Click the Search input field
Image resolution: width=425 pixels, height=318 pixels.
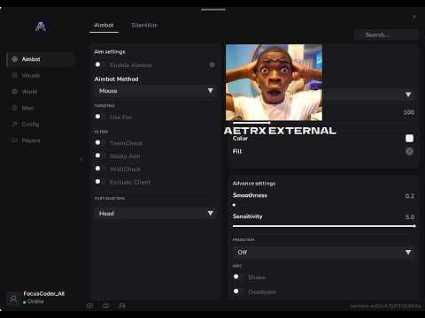tap(386, 34)
